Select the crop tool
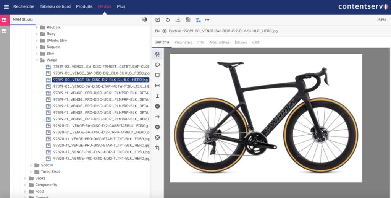 [157, 148]
